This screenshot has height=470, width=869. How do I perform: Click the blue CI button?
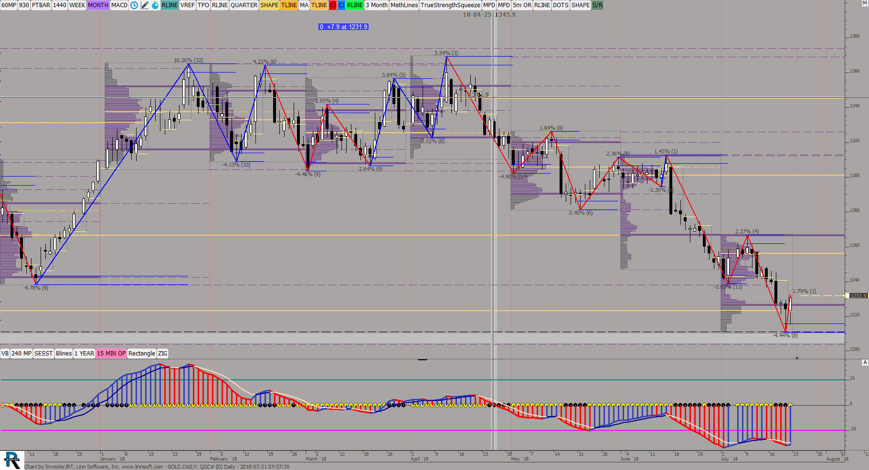(341, 5)
